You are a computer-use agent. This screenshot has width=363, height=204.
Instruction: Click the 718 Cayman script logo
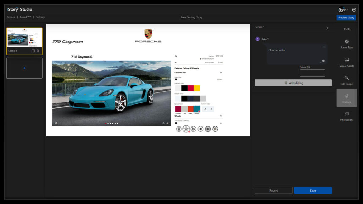point(68,42)
